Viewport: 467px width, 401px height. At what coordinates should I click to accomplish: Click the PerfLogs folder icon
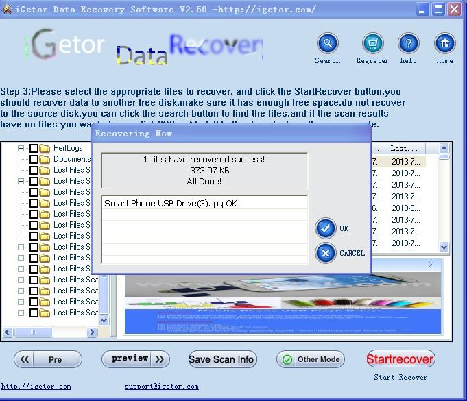tap(45, 148)
